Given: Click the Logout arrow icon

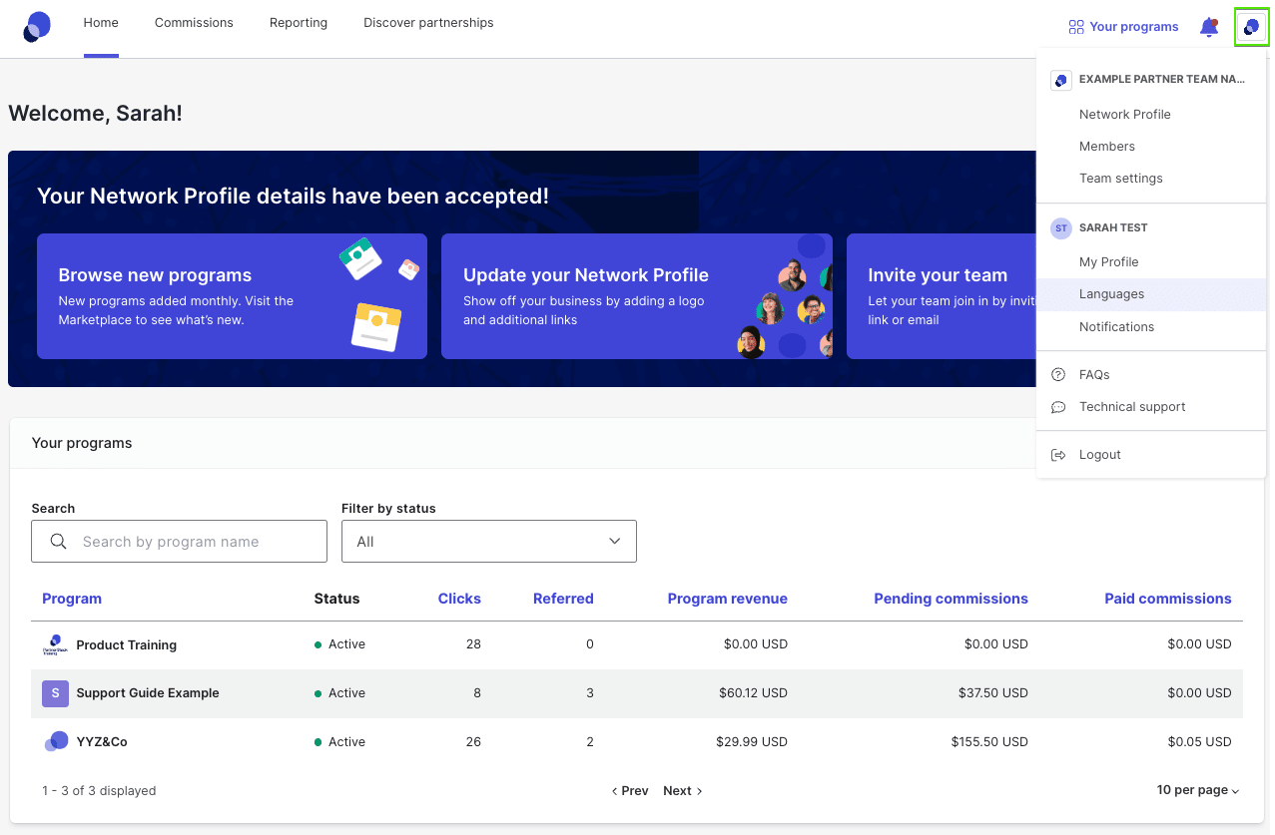Looking at the screenshot, I should point(1059,454).
